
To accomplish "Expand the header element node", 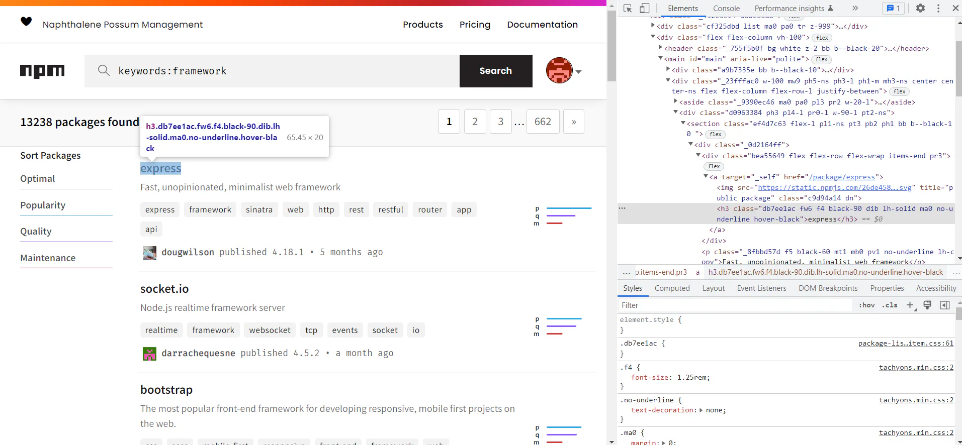I will [660, 48].
